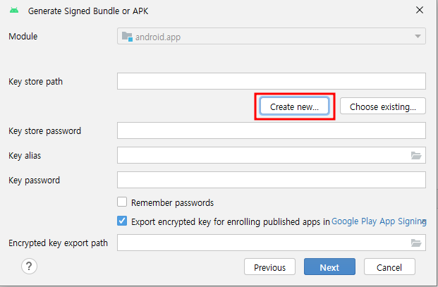
Task: Open help with the question mark button
Action: 29,266
